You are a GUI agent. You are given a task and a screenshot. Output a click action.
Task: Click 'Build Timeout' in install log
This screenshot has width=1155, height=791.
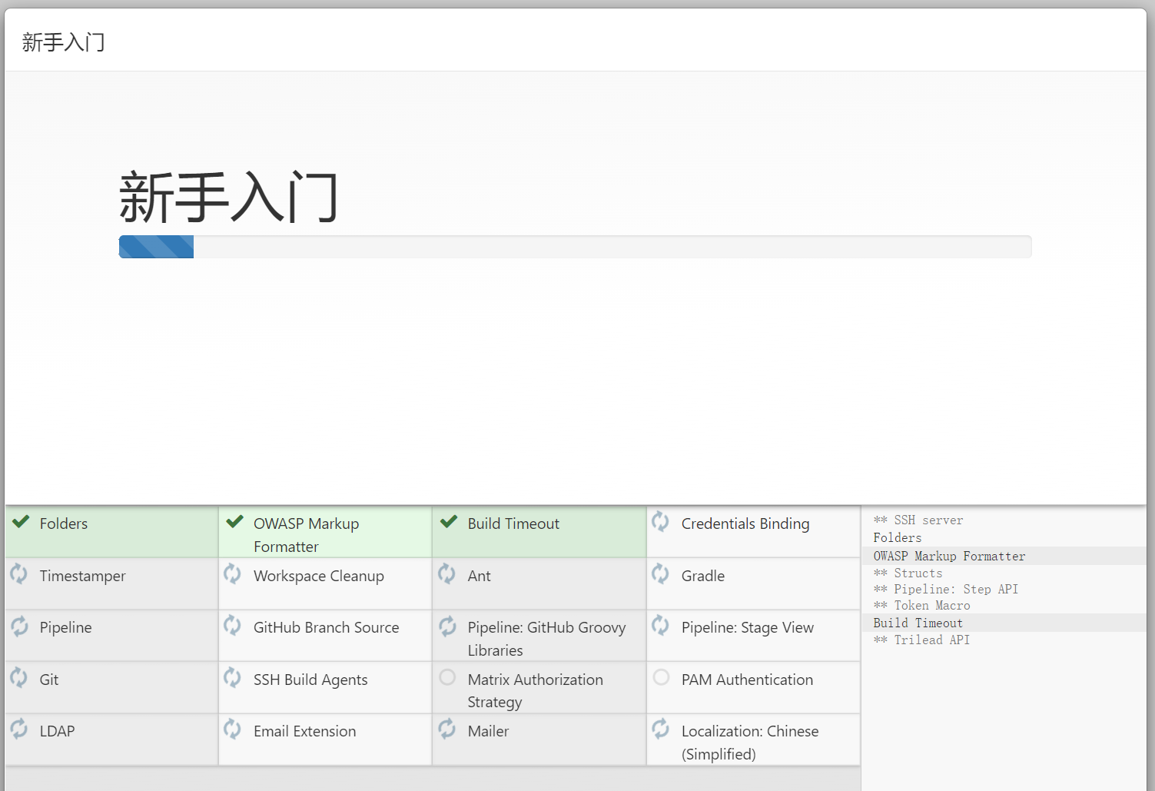918,623
